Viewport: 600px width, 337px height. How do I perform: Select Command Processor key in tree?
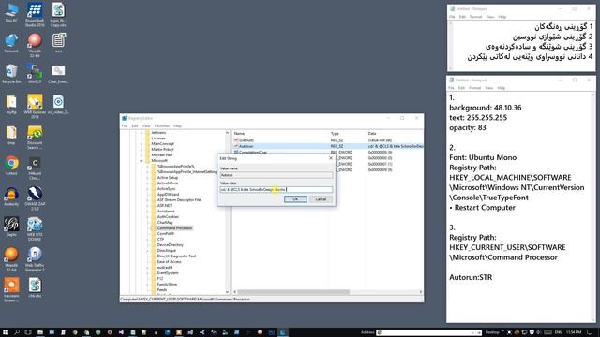click(x=174, y=228)
